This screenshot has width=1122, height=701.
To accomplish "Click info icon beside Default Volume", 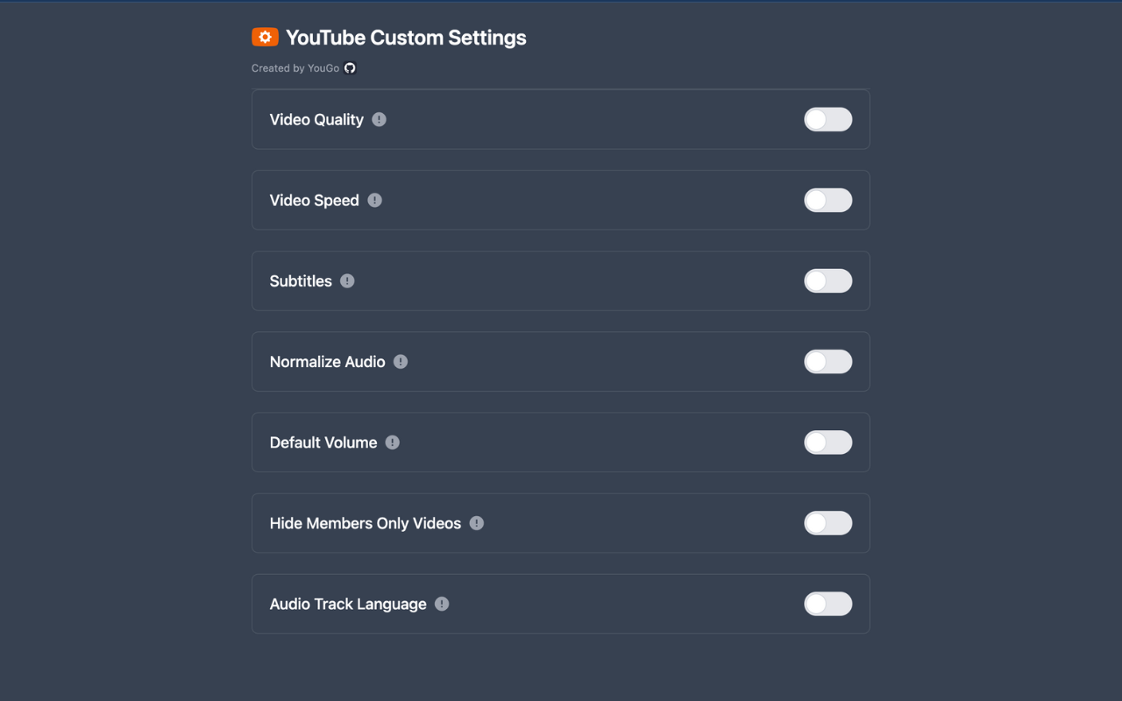I will (393, 443).
